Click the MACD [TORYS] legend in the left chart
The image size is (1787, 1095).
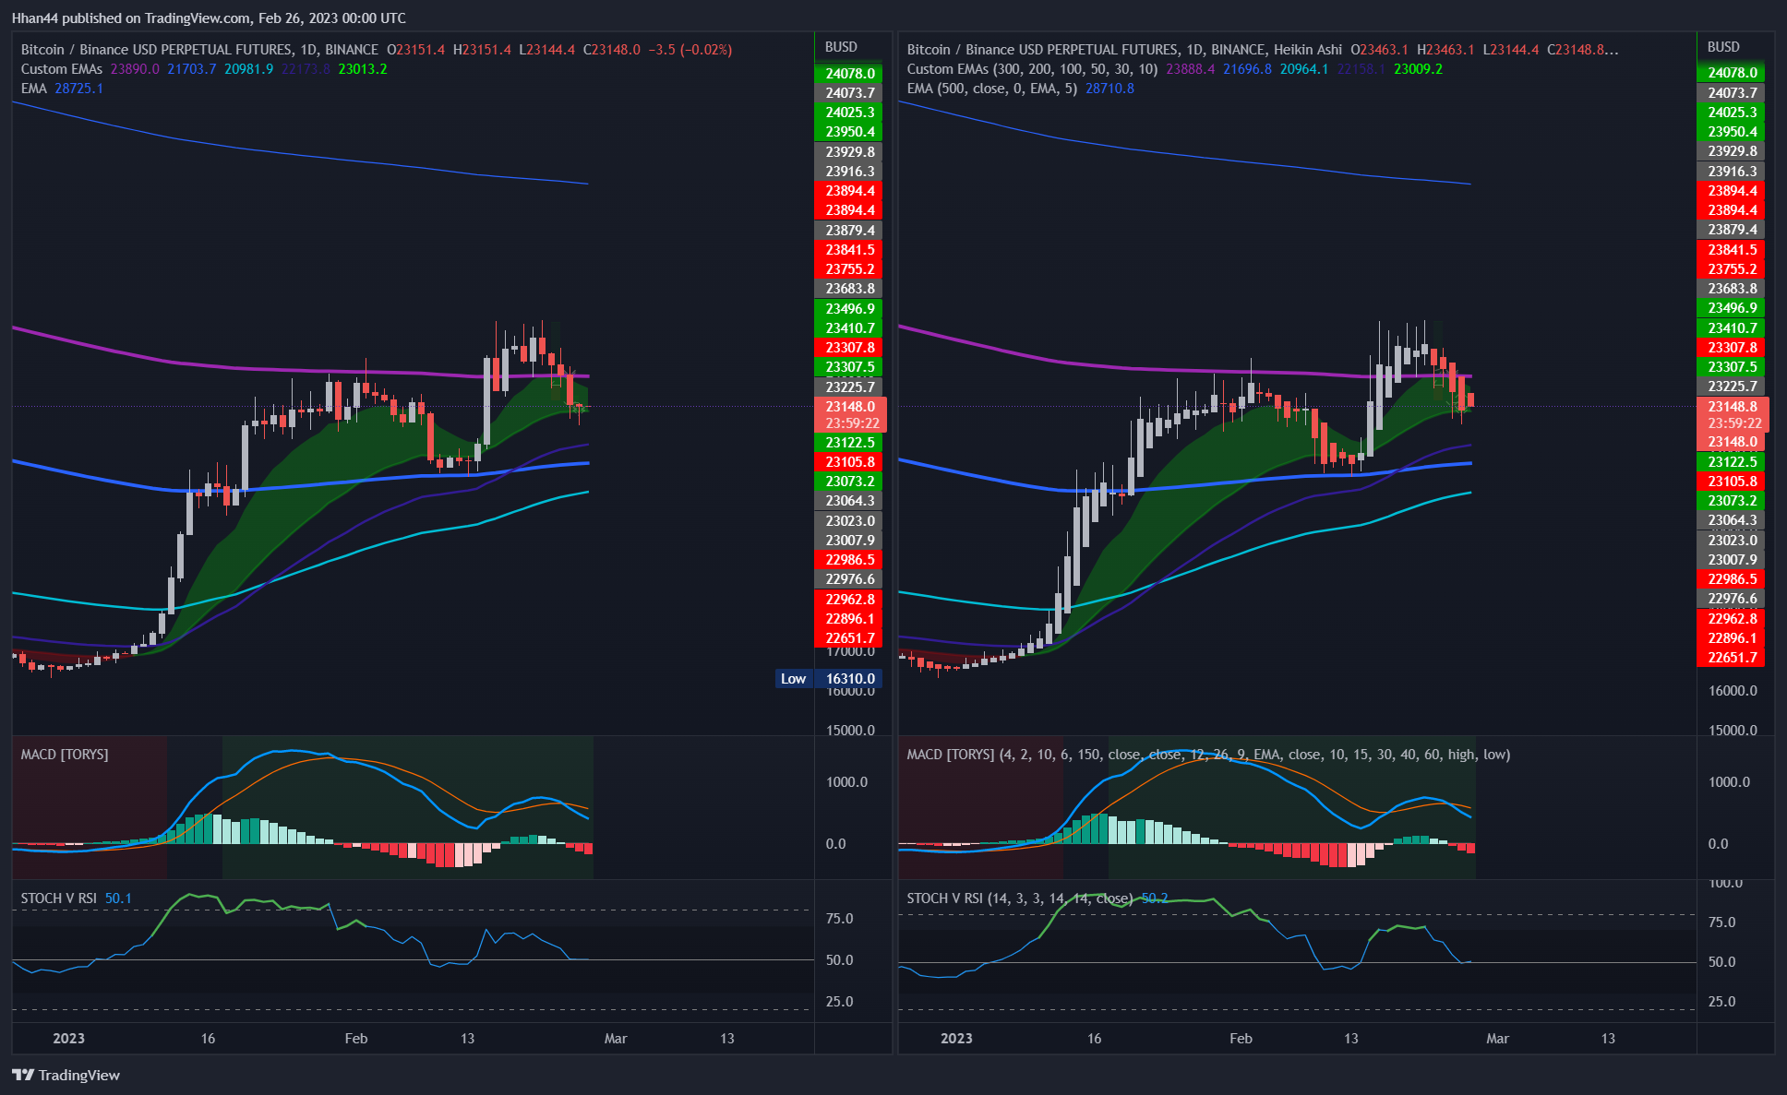click(x=65, y=755)
